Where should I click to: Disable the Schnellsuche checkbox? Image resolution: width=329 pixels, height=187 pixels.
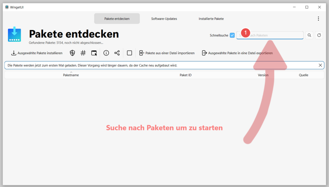pos(232,35)
